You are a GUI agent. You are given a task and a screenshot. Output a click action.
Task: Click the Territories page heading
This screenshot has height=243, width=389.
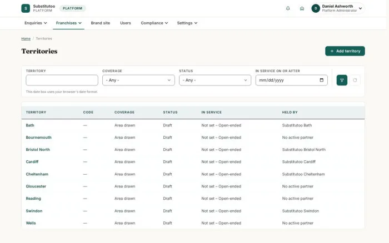click(x=39, y=51)
